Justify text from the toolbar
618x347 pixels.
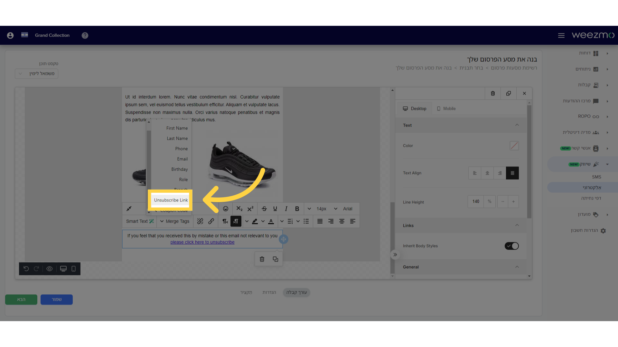[320, 221]
